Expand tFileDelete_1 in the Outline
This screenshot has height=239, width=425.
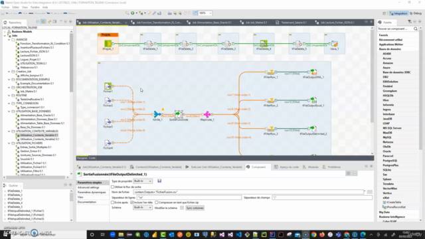5,191
